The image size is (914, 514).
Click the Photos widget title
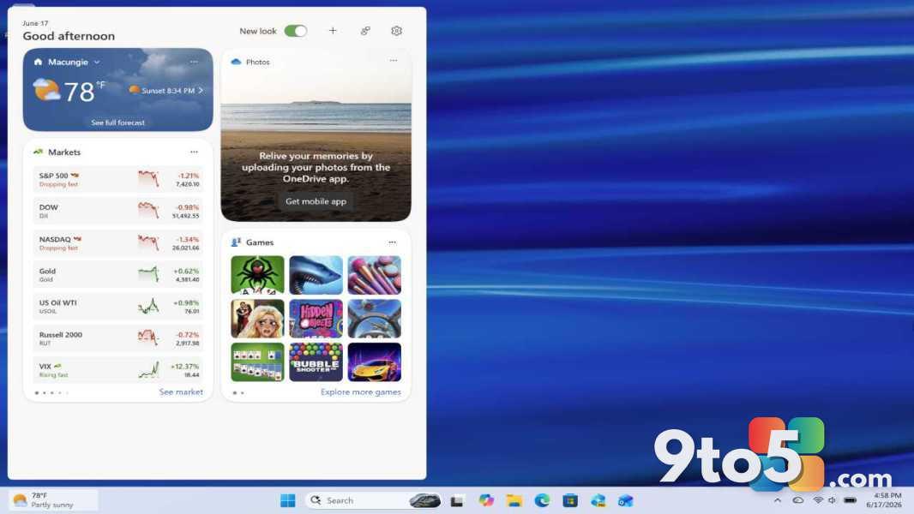pos(257,62)
